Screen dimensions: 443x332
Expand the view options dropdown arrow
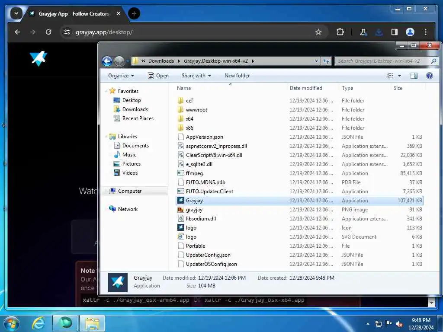(399, 76)
